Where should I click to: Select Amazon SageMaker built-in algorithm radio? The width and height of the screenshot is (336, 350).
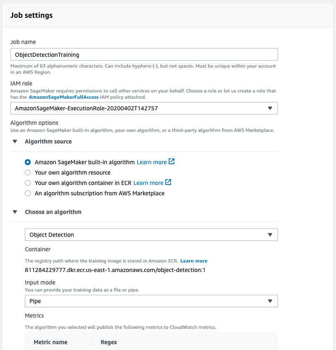(28, 162)
